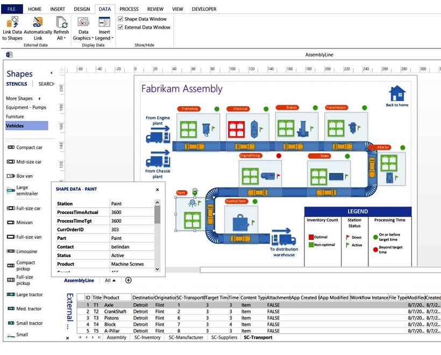Select the Large tractor stencil shape

pos(25,295)
